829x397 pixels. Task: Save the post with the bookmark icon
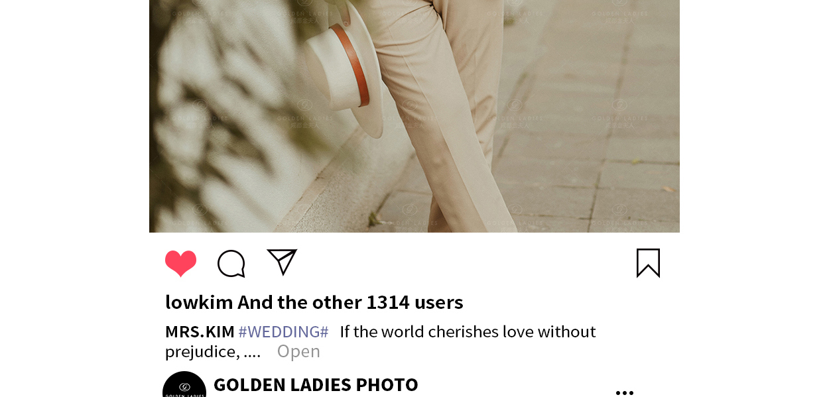(x=648, y=263)
